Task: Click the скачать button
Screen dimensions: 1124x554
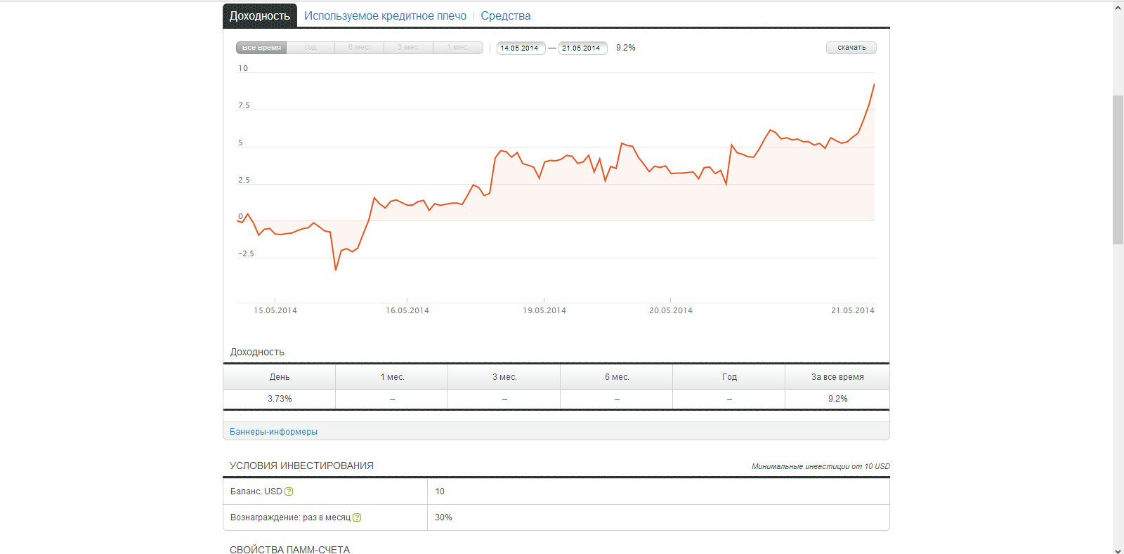Action: point(851,48)
